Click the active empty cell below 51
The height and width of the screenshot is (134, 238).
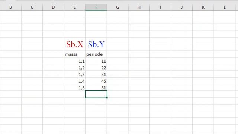pos(96,94)
